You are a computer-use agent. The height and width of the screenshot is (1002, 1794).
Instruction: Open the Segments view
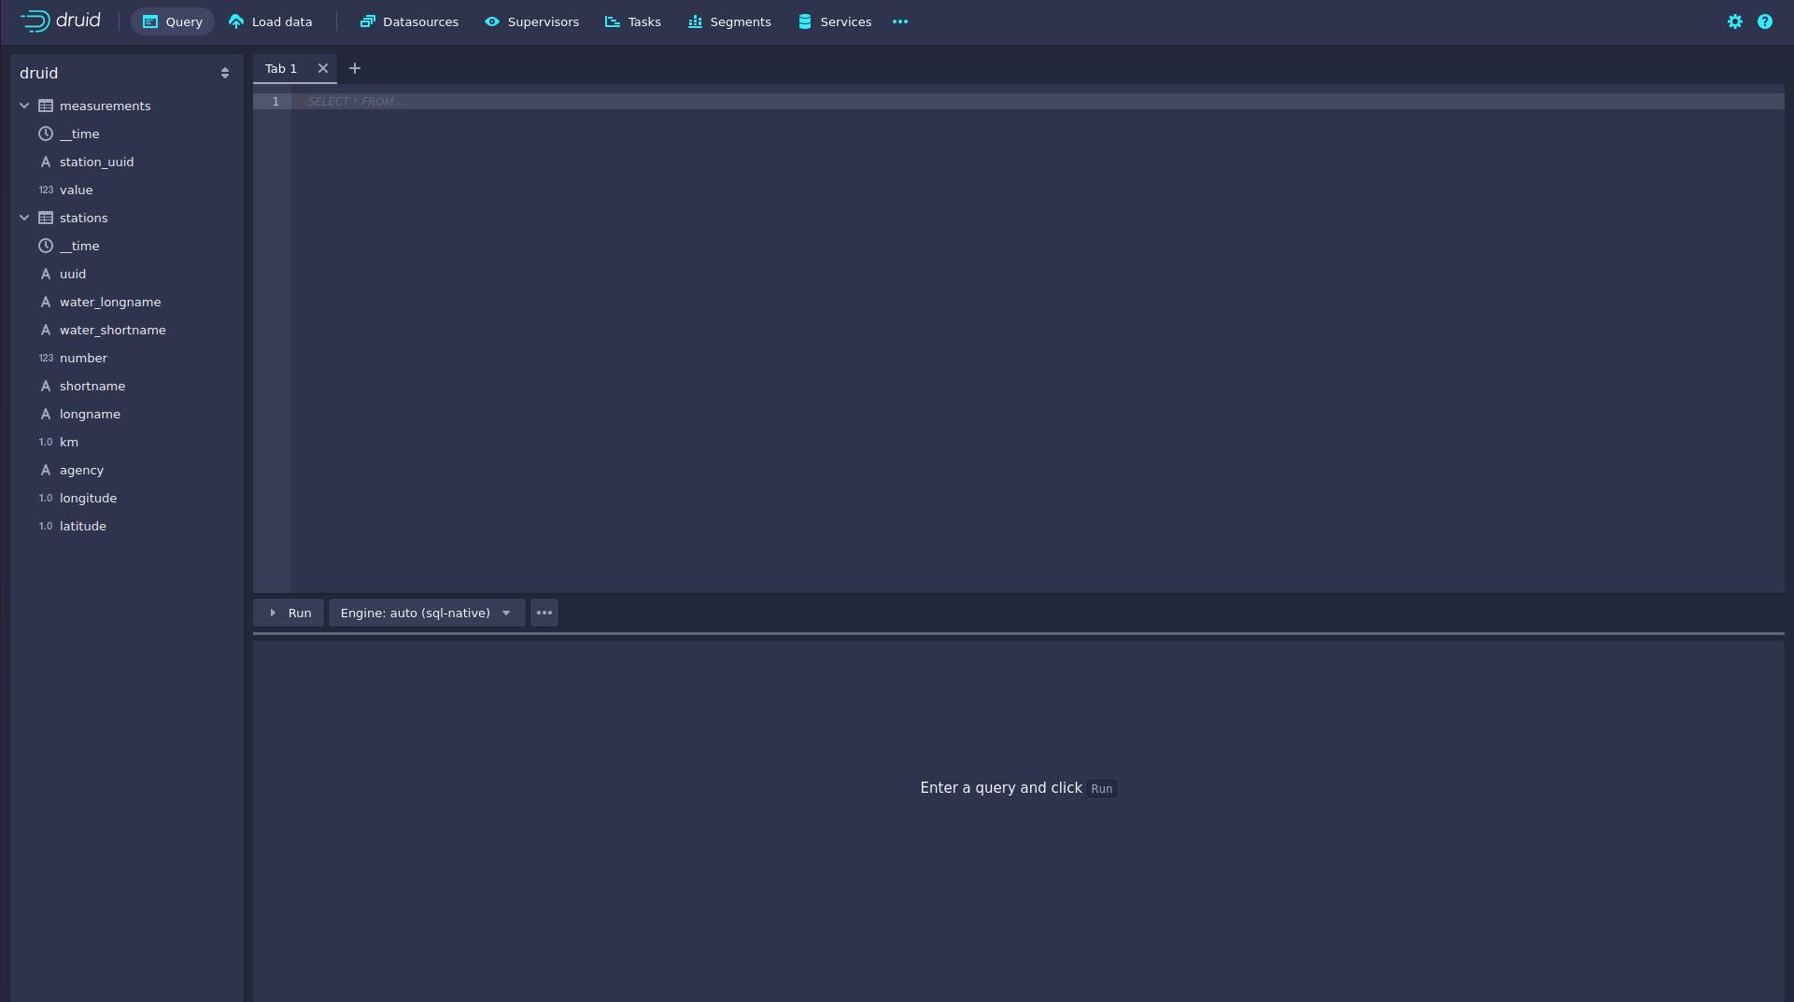729,21
